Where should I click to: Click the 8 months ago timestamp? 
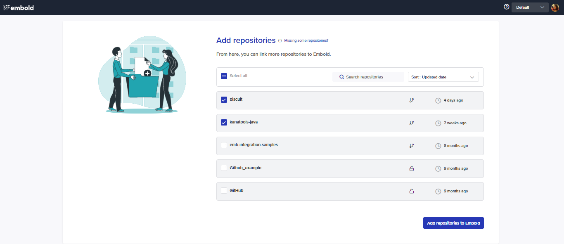(x=456, y=146)
